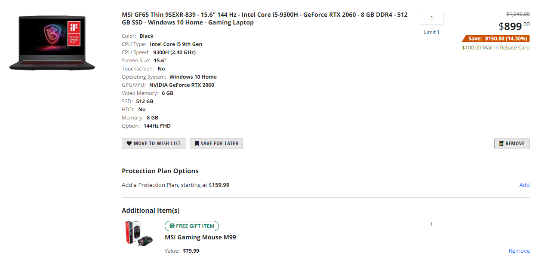Add a Protection Plan via the Add link
The width and height of the screenshot is (542, 263).
tap(524, 185)
